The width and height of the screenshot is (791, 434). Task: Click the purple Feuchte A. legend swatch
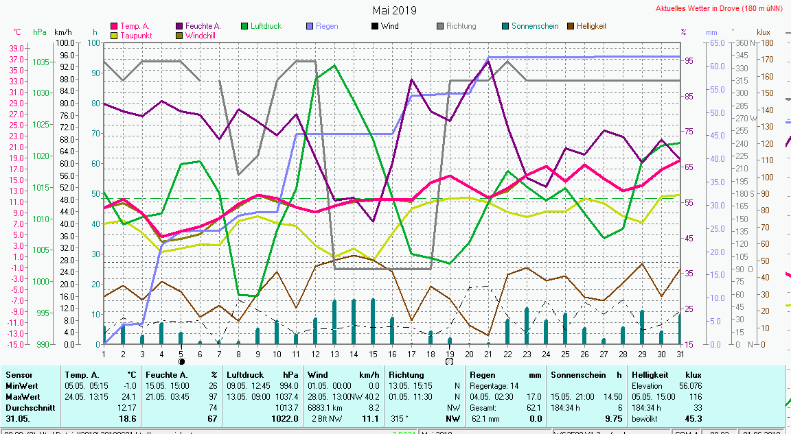point(180,27)
